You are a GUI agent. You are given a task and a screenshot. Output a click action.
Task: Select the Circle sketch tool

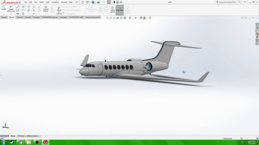(23, 7)
